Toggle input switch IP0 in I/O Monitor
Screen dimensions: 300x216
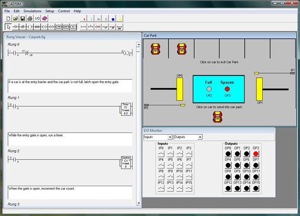click(x=161, y=154)
